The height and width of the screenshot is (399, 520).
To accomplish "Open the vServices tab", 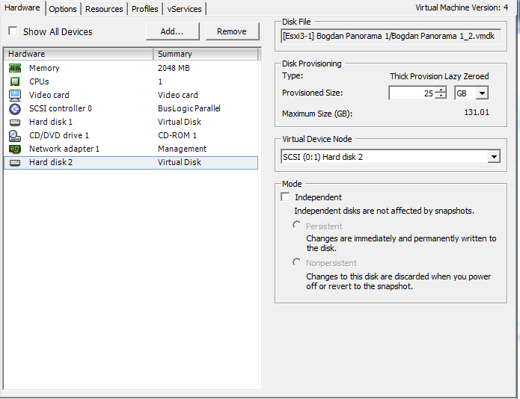I will coord(184,9).
